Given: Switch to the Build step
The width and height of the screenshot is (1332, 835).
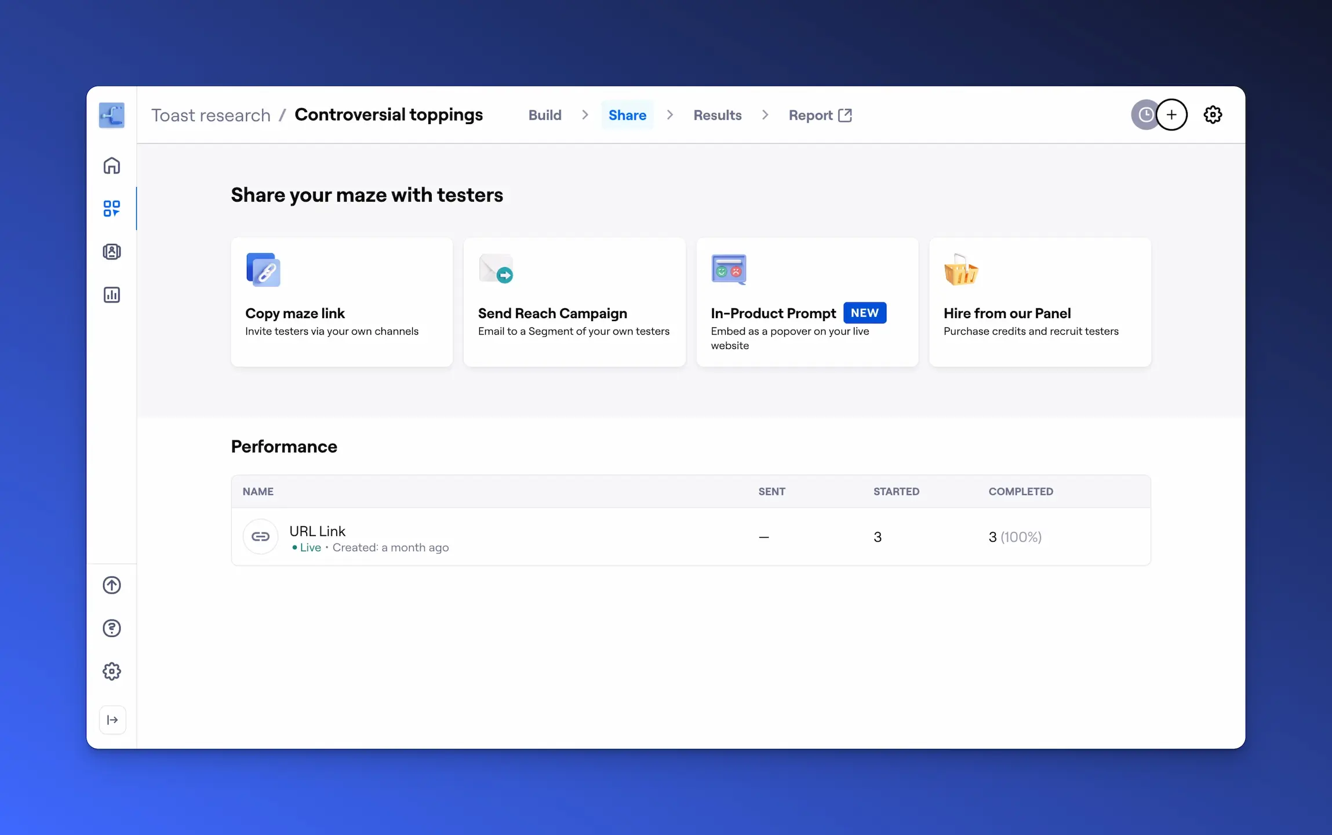Looking at the screenshot, I should pos(544,115).
